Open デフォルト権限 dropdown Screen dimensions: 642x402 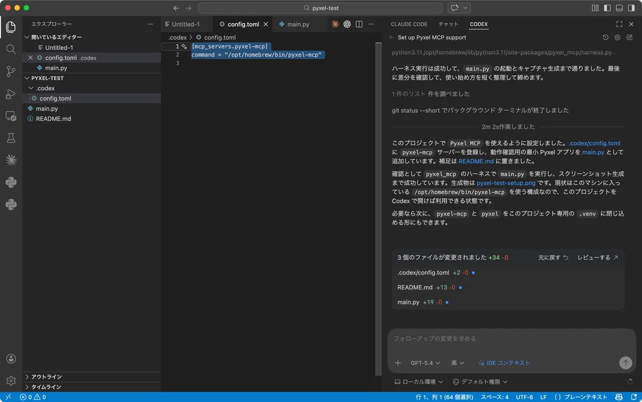pos(480,382)
